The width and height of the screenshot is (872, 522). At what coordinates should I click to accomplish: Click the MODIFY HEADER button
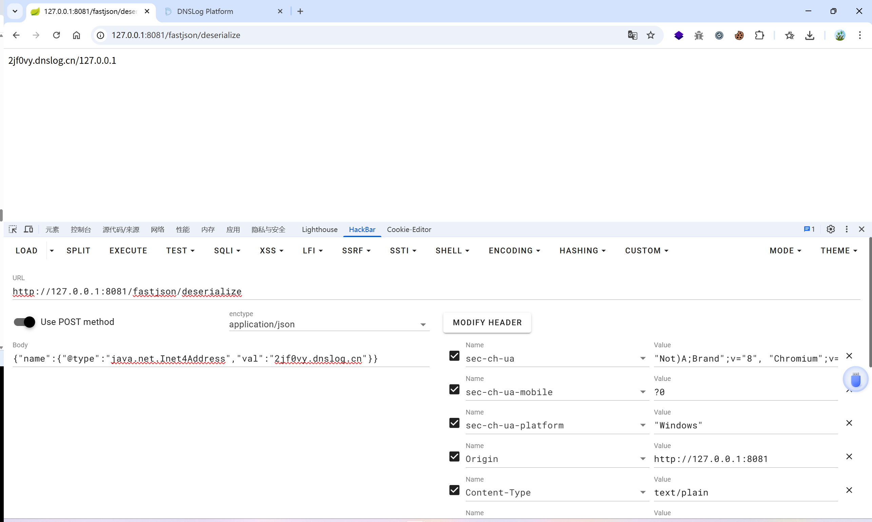pyautogui.click(x=487, y=323)
